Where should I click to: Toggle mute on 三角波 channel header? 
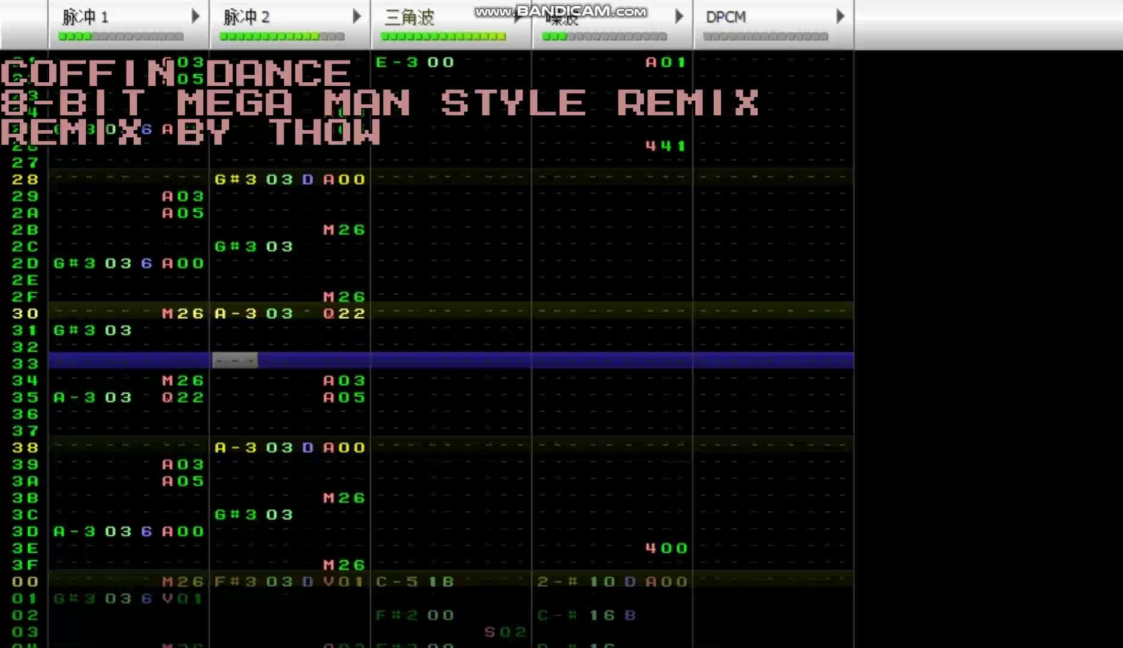point(409,17)
